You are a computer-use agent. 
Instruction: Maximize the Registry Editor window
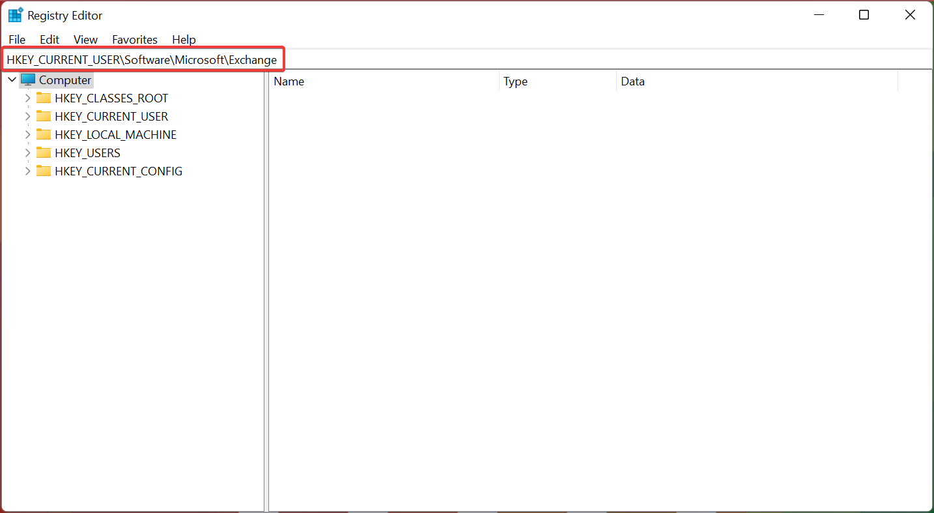(x=864, y=15)
